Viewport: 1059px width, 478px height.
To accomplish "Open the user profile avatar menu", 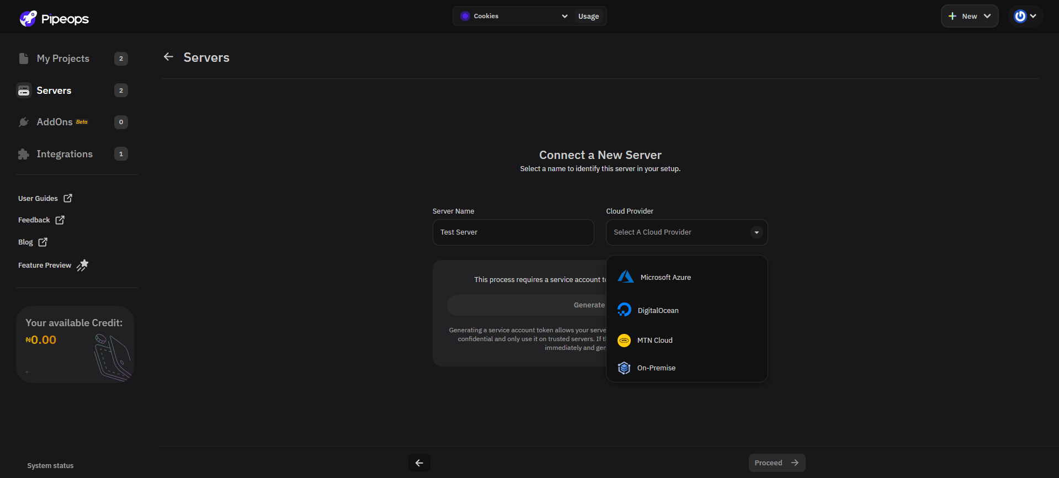I will [1025, 16].
